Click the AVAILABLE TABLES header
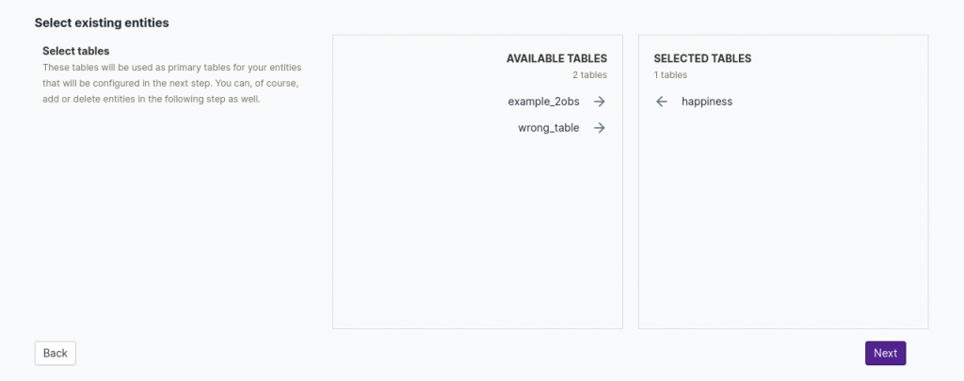964x381 pixels. pos(556,58)
